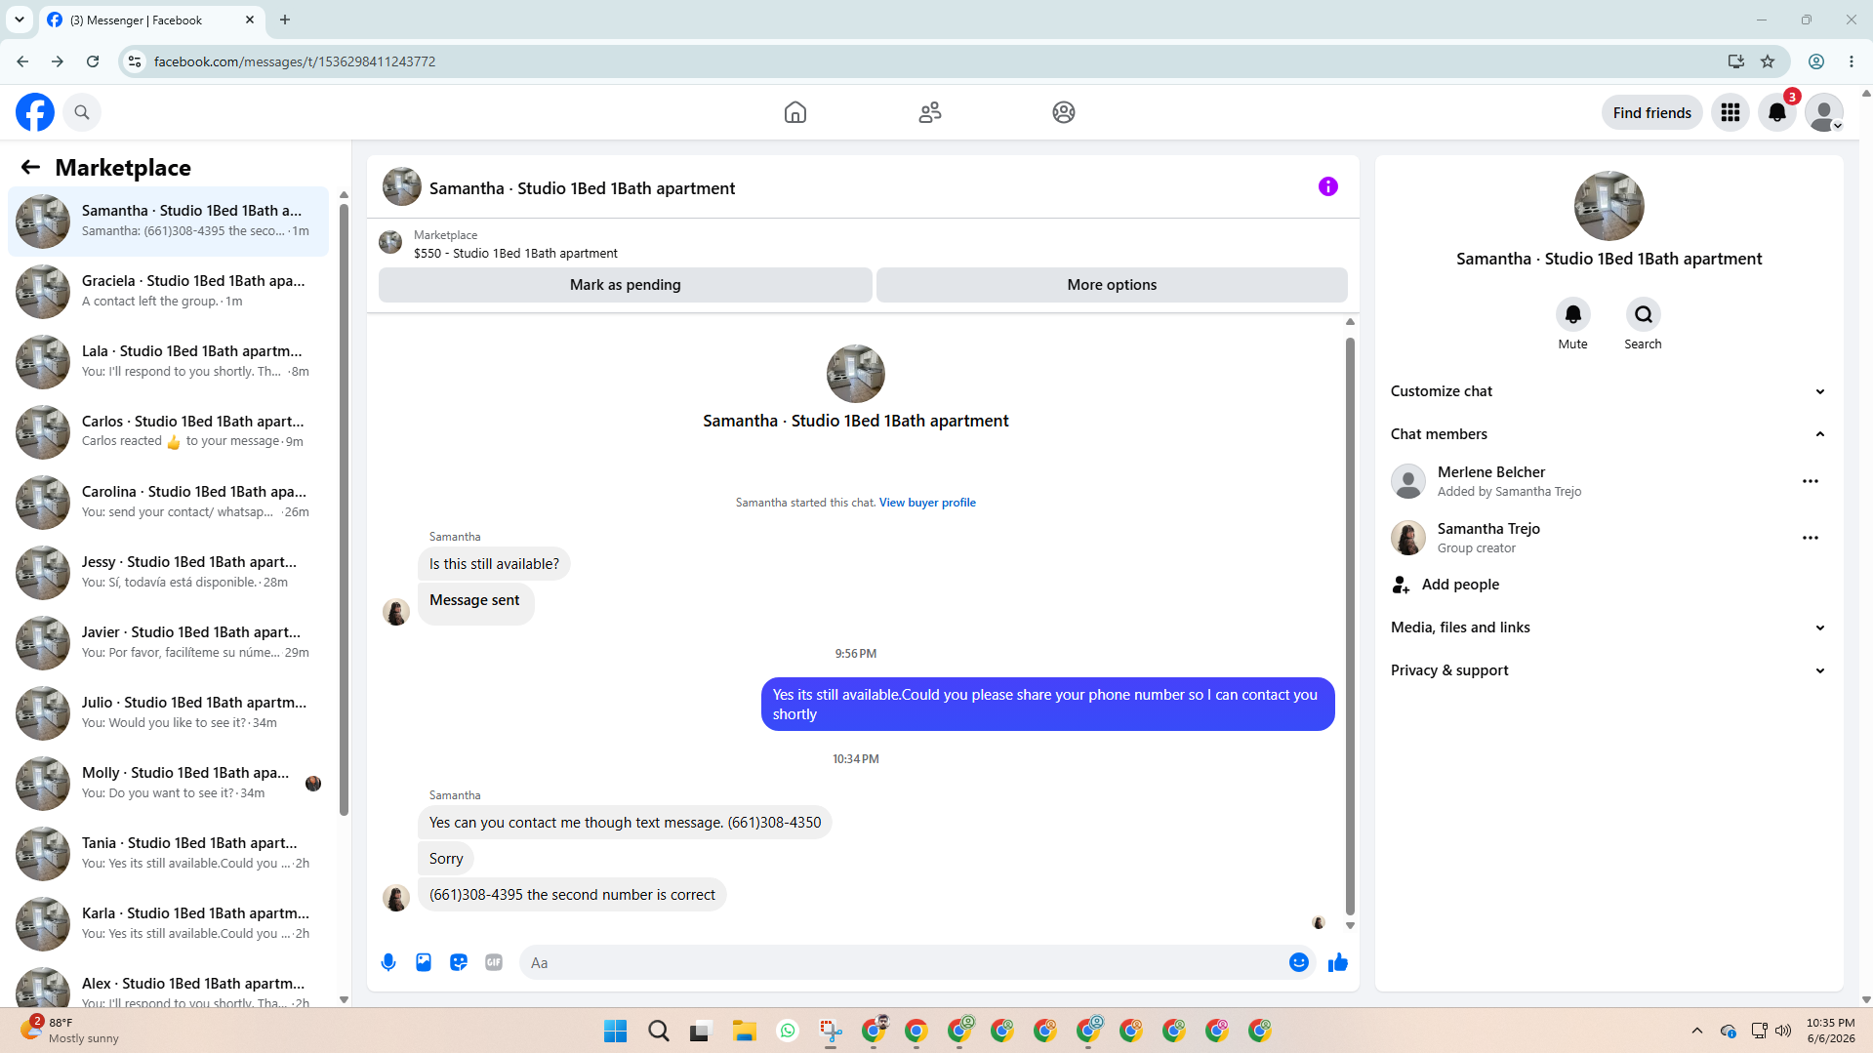This screenshot has width=1873, height=1053.
Task: Click the corrected number message (661)308-4395
Action: click(x=572, y=895)
